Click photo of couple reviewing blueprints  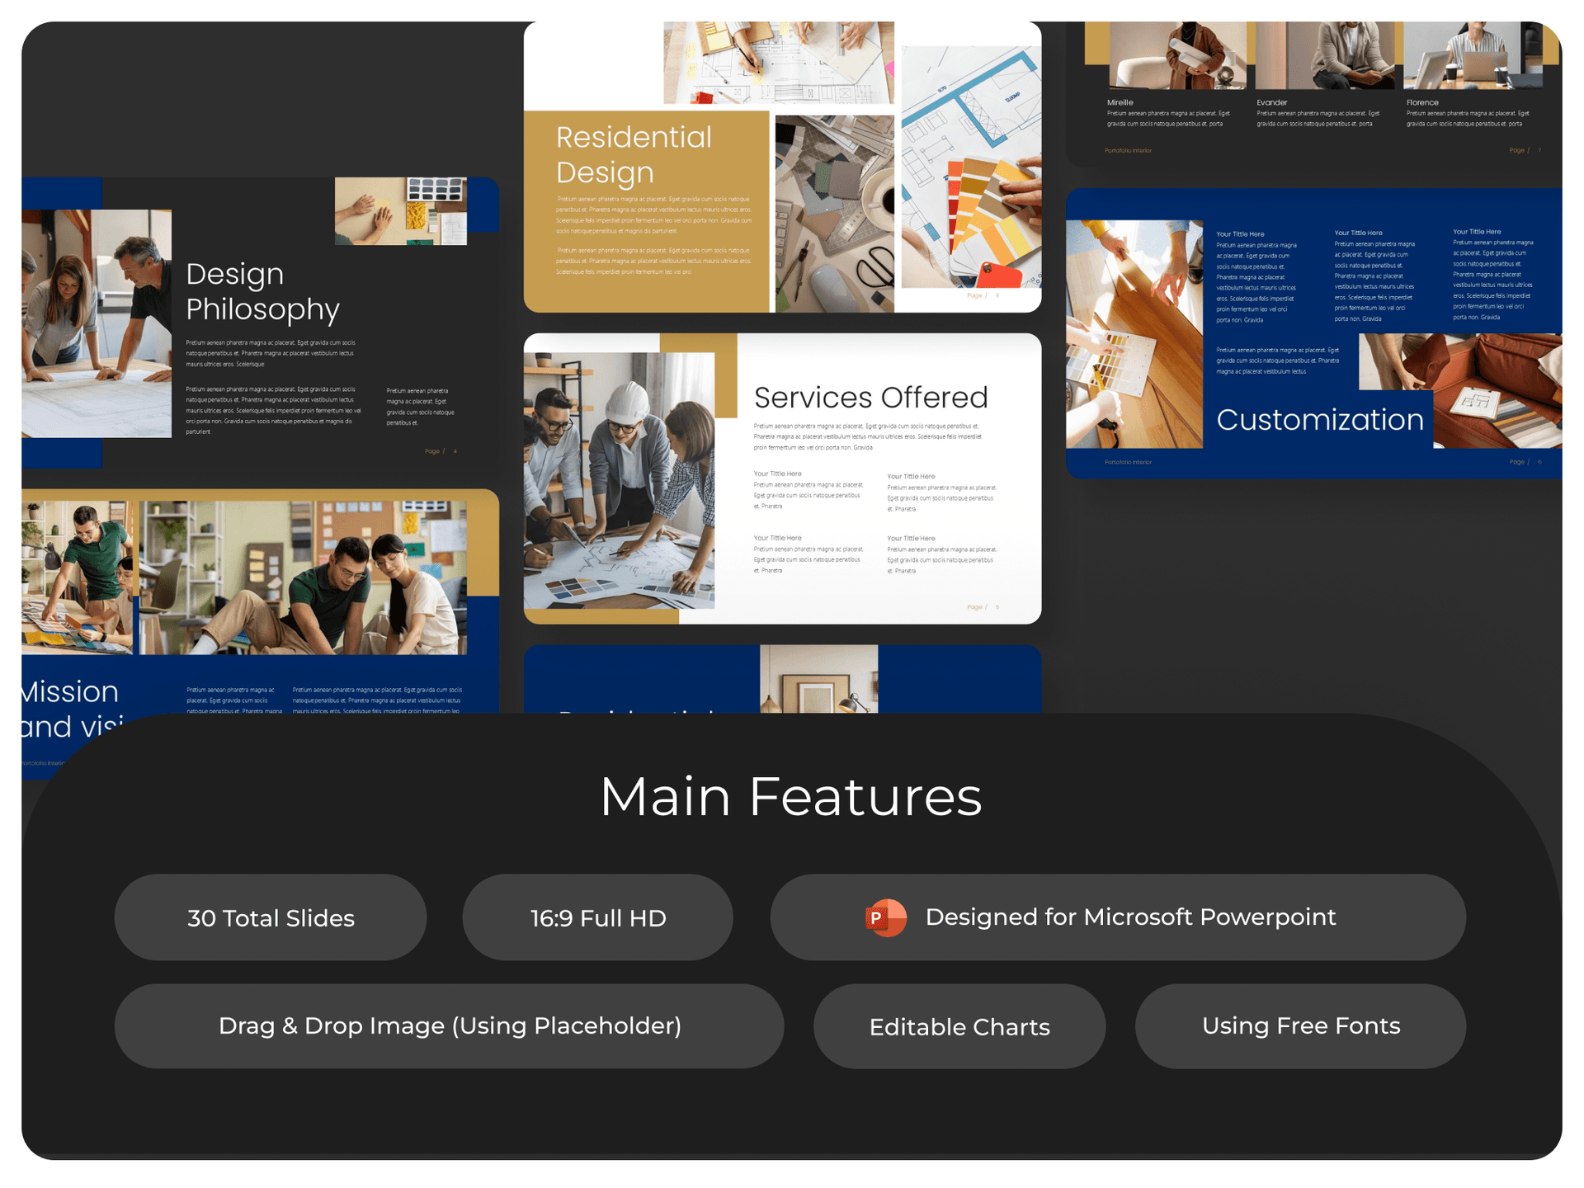(x=97, y=323)
